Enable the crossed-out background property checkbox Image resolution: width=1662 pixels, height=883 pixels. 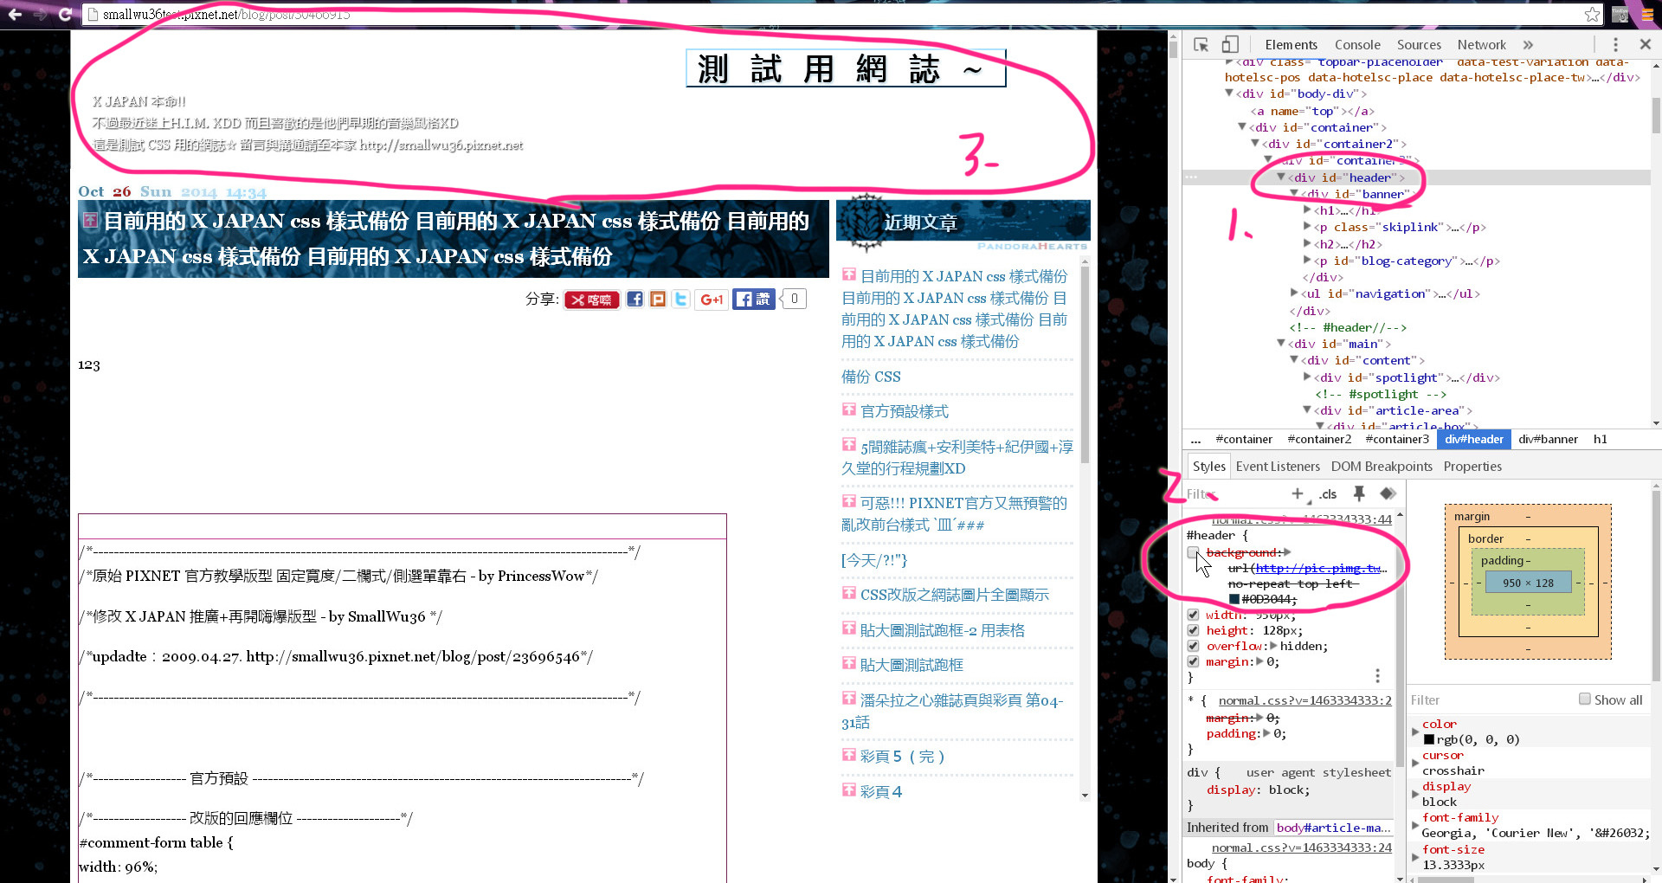1194,552
